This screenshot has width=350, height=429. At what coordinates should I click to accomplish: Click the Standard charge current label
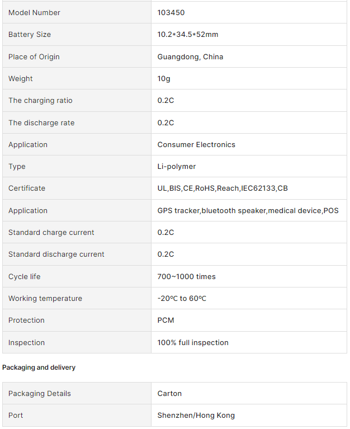(51, 233)
